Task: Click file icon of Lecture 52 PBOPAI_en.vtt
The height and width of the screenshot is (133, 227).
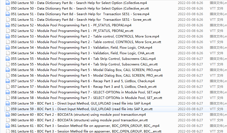Action: coord(8,31)
